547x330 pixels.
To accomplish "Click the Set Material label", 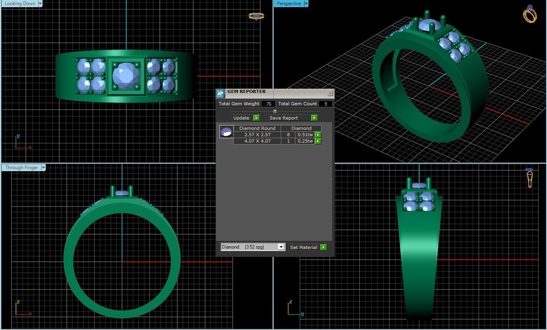I will click(x=304, y=247).
